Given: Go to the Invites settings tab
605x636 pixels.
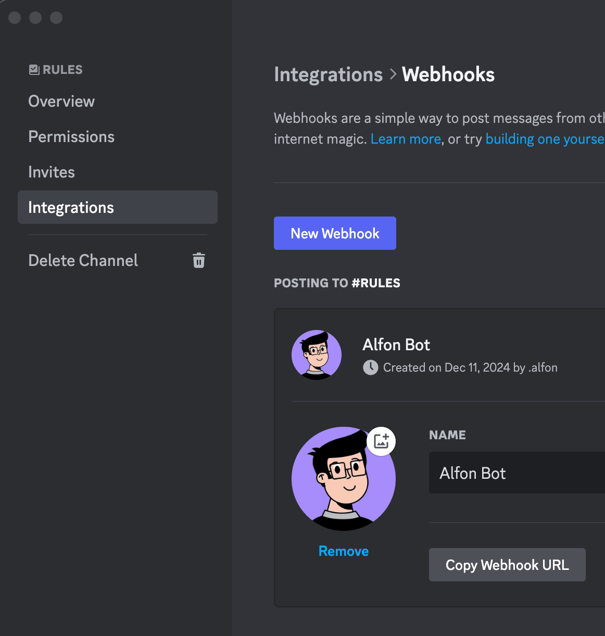Looking at the screenshot, I should pos(52,172).
